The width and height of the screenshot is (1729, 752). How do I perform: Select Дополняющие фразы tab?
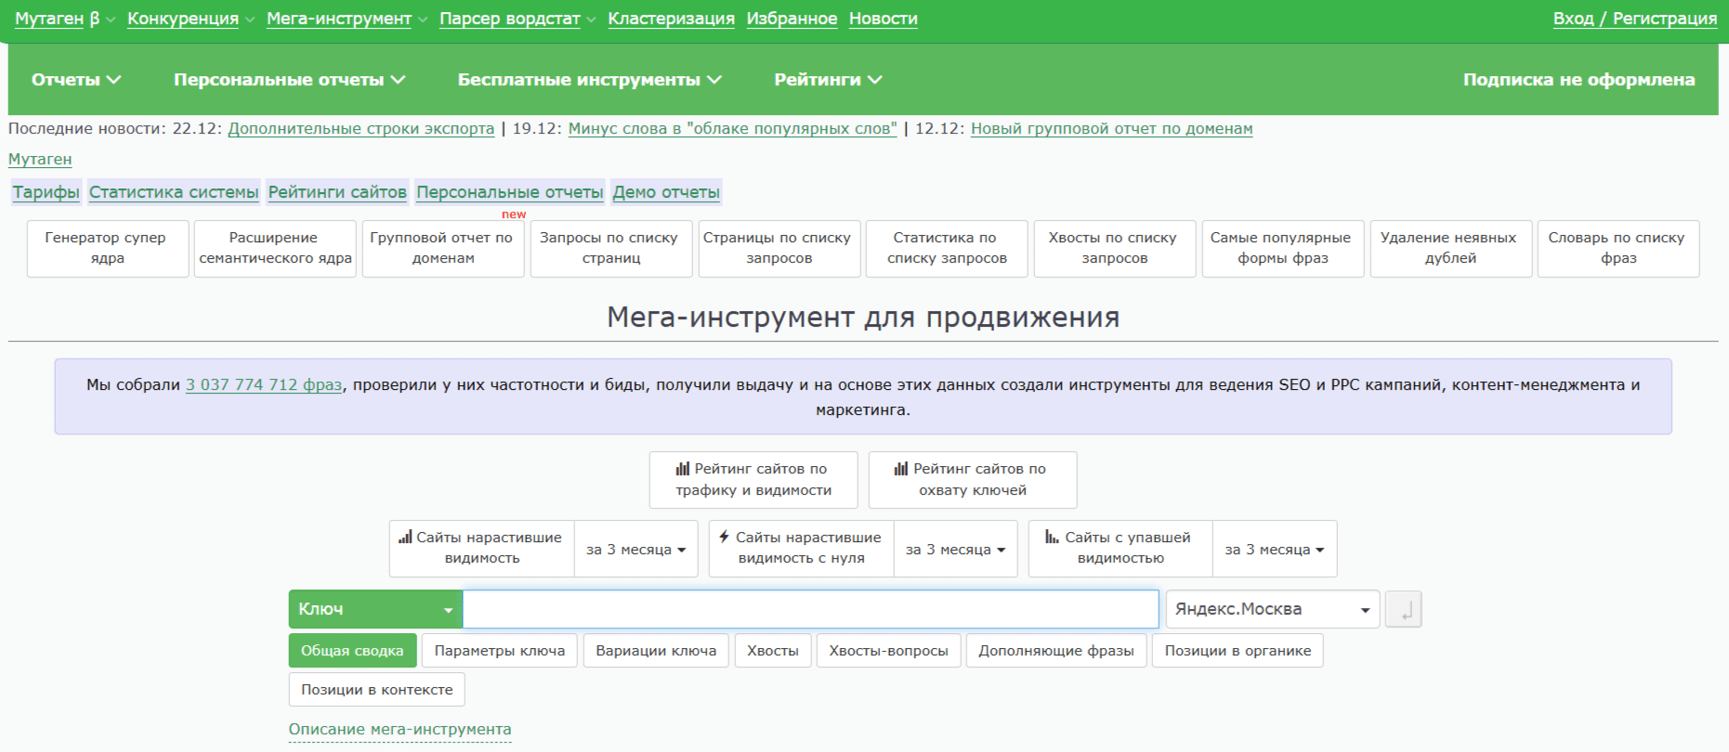(x=1056, y=651)
